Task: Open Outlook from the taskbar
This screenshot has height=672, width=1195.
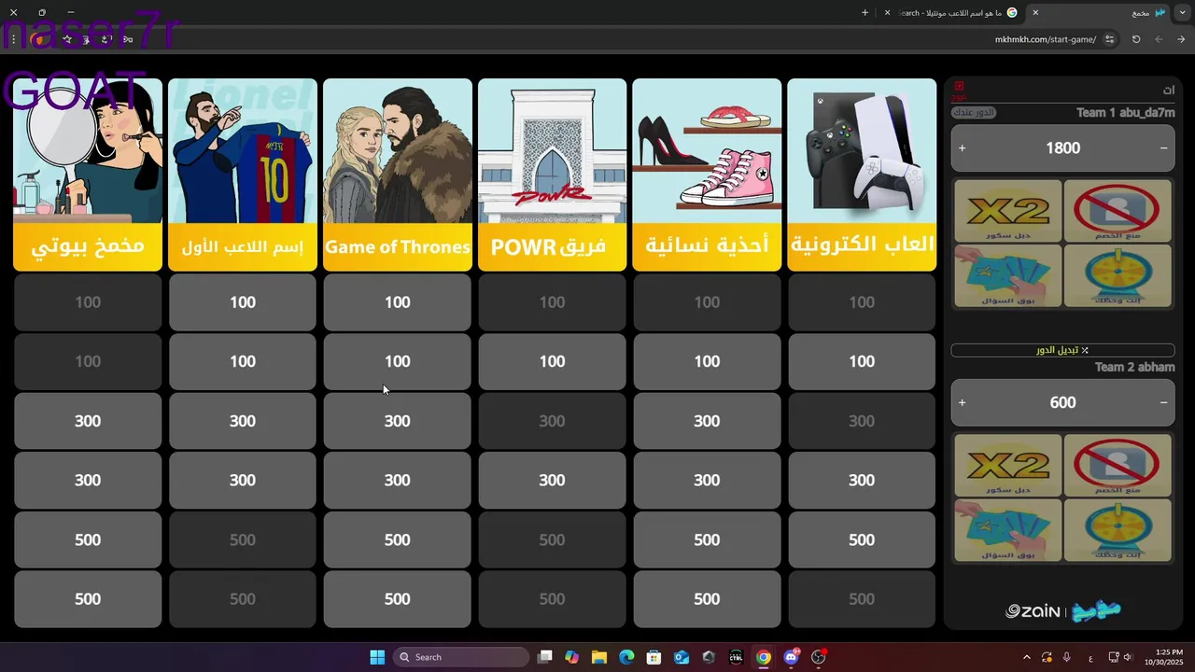Action: click(x=682, y=657)
